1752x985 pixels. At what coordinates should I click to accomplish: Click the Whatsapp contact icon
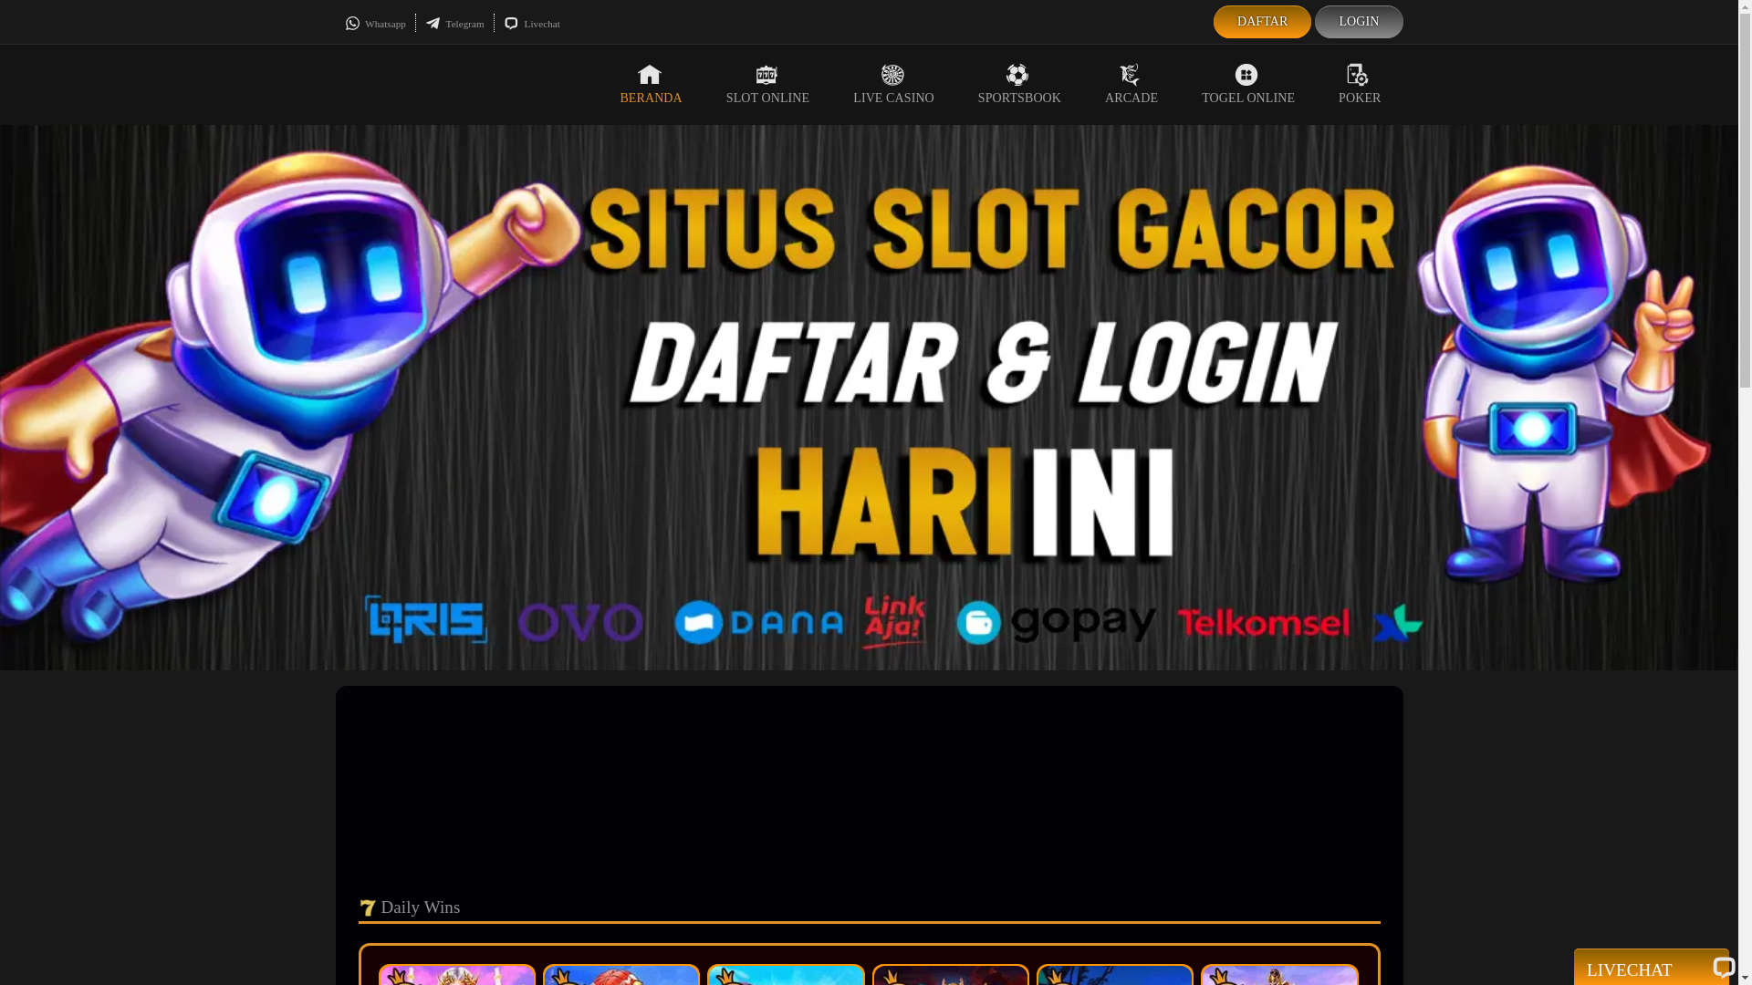[x=352, y=24]
